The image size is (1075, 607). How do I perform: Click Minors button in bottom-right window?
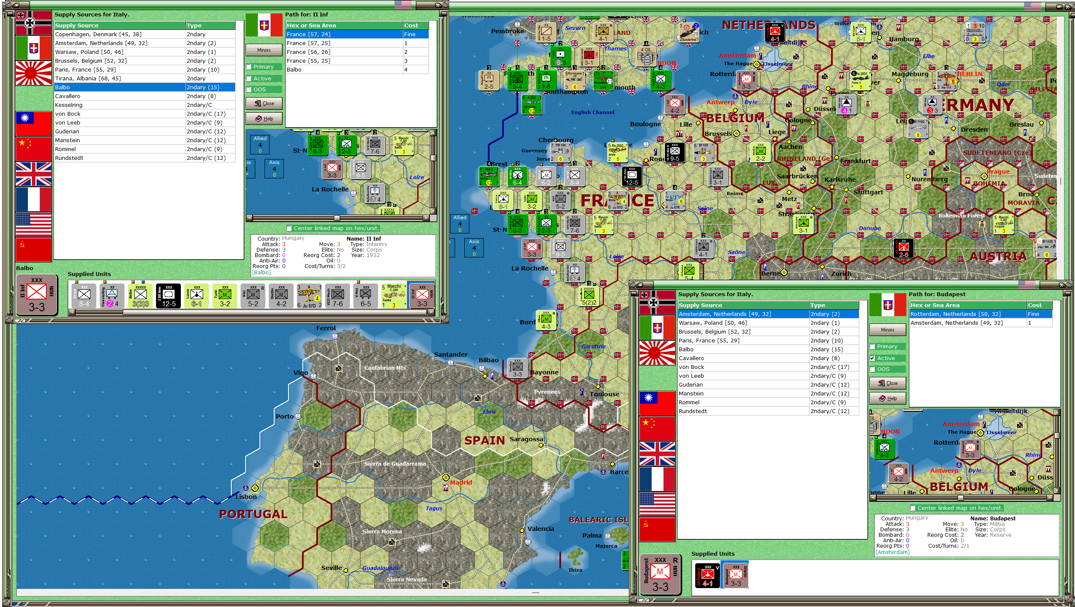888,330
